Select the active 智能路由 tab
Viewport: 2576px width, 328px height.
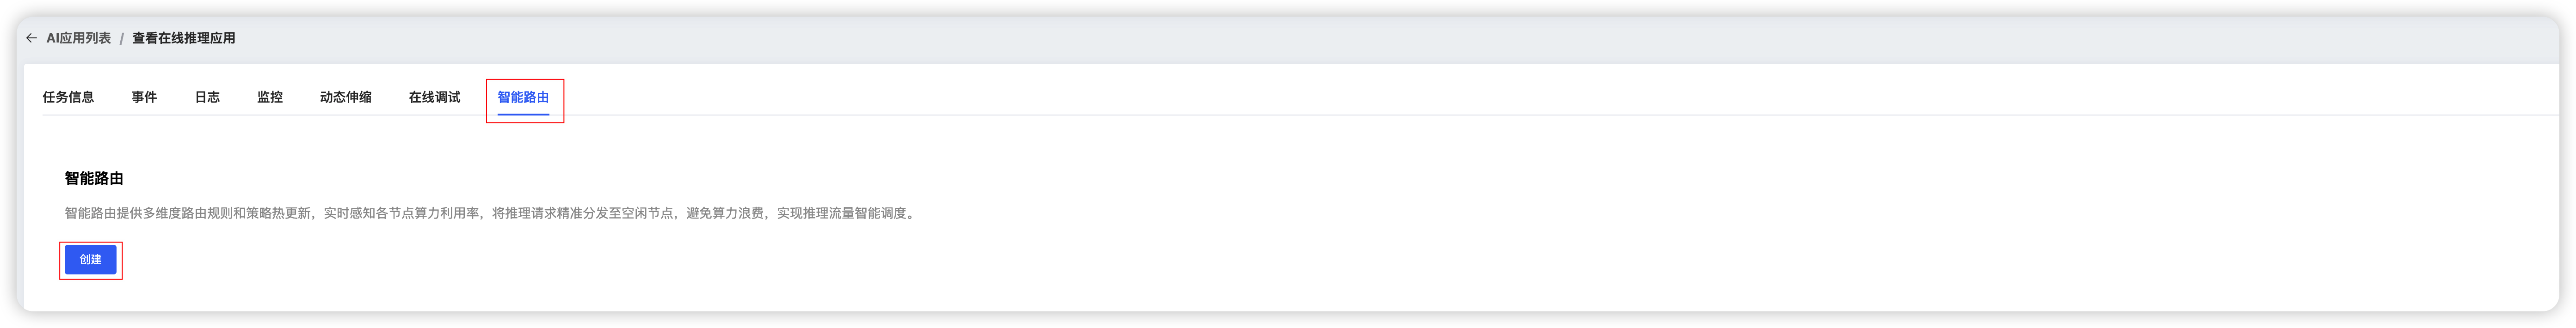click(x=523, y=97)
